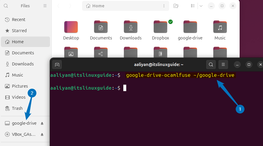Select the Public share folder icon
Screen dimensions: 263x146
tap(101, 52)
